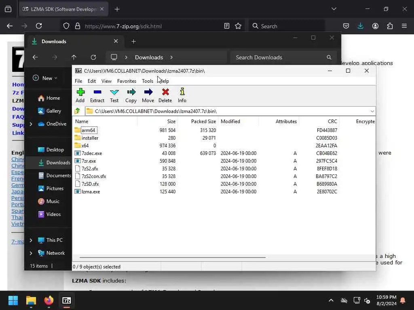Click Explorer's up-directory arrow

pyautogui.click(x=74, y=57)
